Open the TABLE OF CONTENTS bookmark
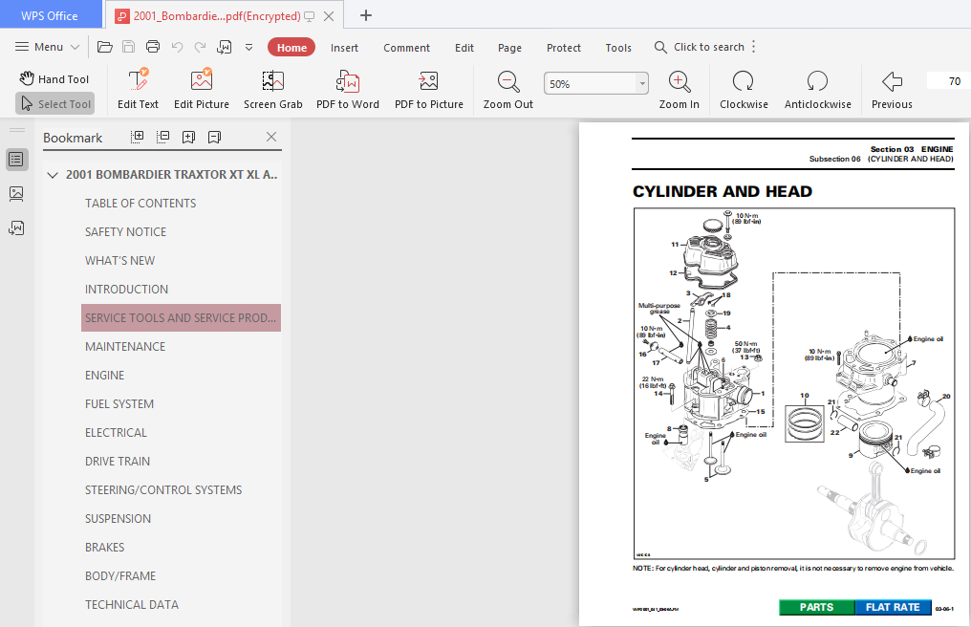The height and width of the screenshot is (627, 971). click(140, 204)
